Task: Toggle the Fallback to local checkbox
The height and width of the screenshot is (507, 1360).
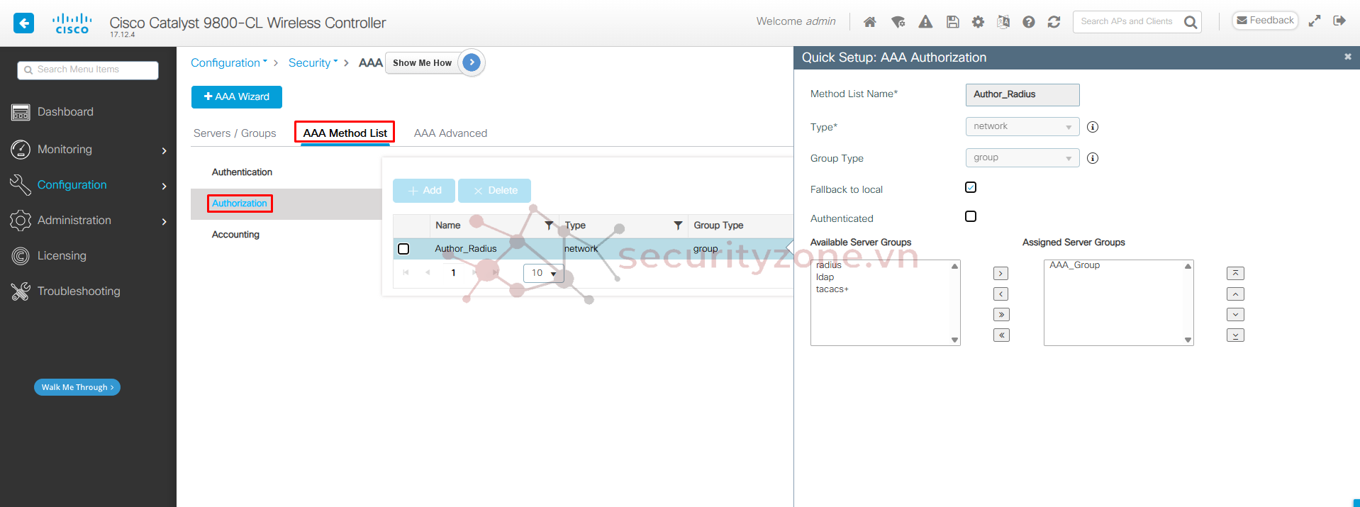Action: (971, 187)
